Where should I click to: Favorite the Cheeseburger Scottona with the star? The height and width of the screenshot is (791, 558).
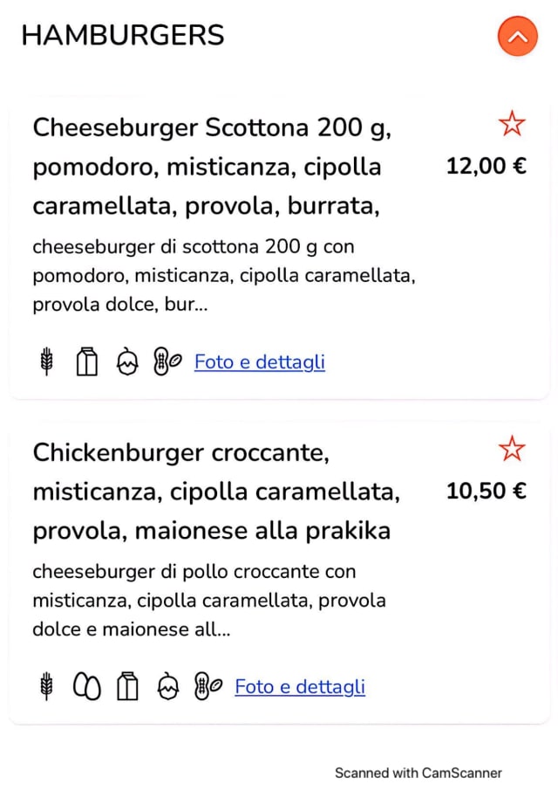[x=512, y=124]
